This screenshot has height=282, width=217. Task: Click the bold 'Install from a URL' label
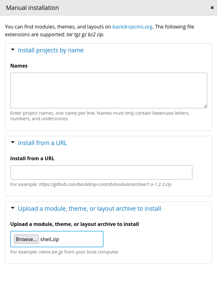pyautogui.click(x=32, y=158)
